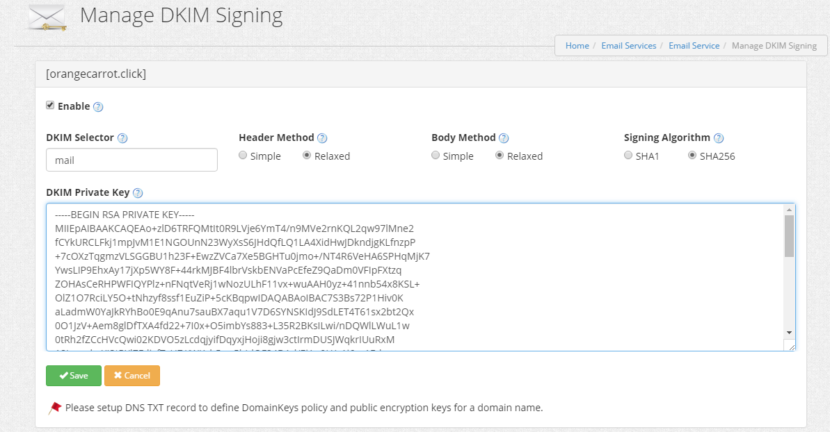
Task: Select Simple for Header Method
Action: click(242, 156)
